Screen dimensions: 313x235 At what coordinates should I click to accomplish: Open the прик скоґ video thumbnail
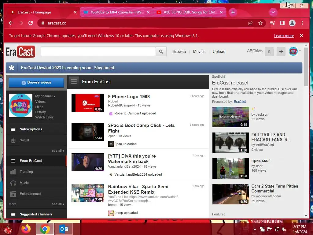pos(230,169)
